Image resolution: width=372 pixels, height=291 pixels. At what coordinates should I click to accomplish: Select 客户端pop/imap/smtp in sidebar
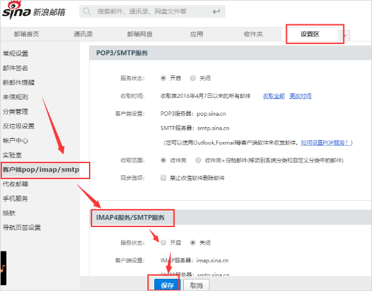[x=41, y=169]
